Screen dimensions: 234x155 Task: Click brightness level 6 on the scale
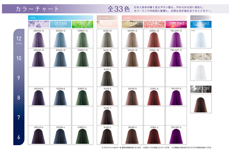(x=19, y=137)
